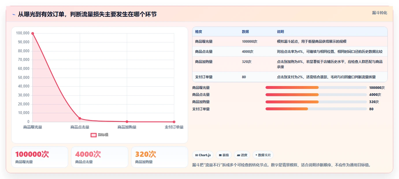Select the Chart.js chip
The height and width of the screenshot is (179, 399).
(x=203, y=155)
